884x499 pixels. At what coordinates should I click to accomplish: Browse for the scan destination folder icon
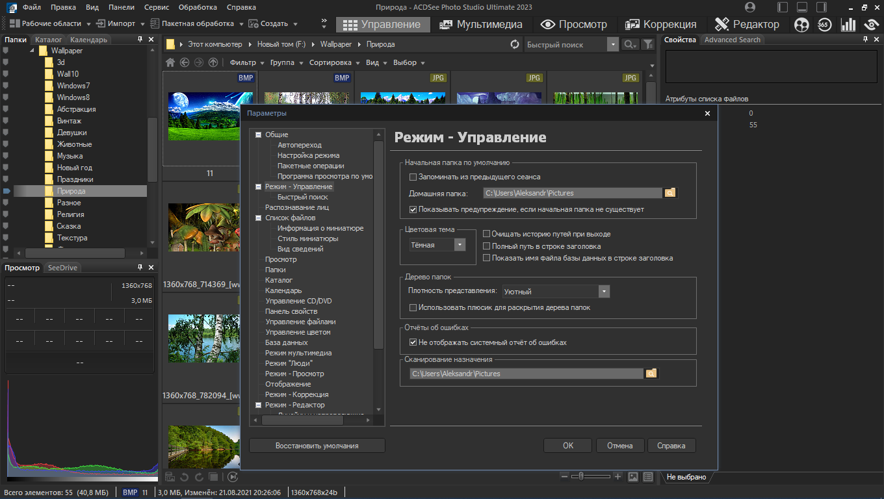651,374
